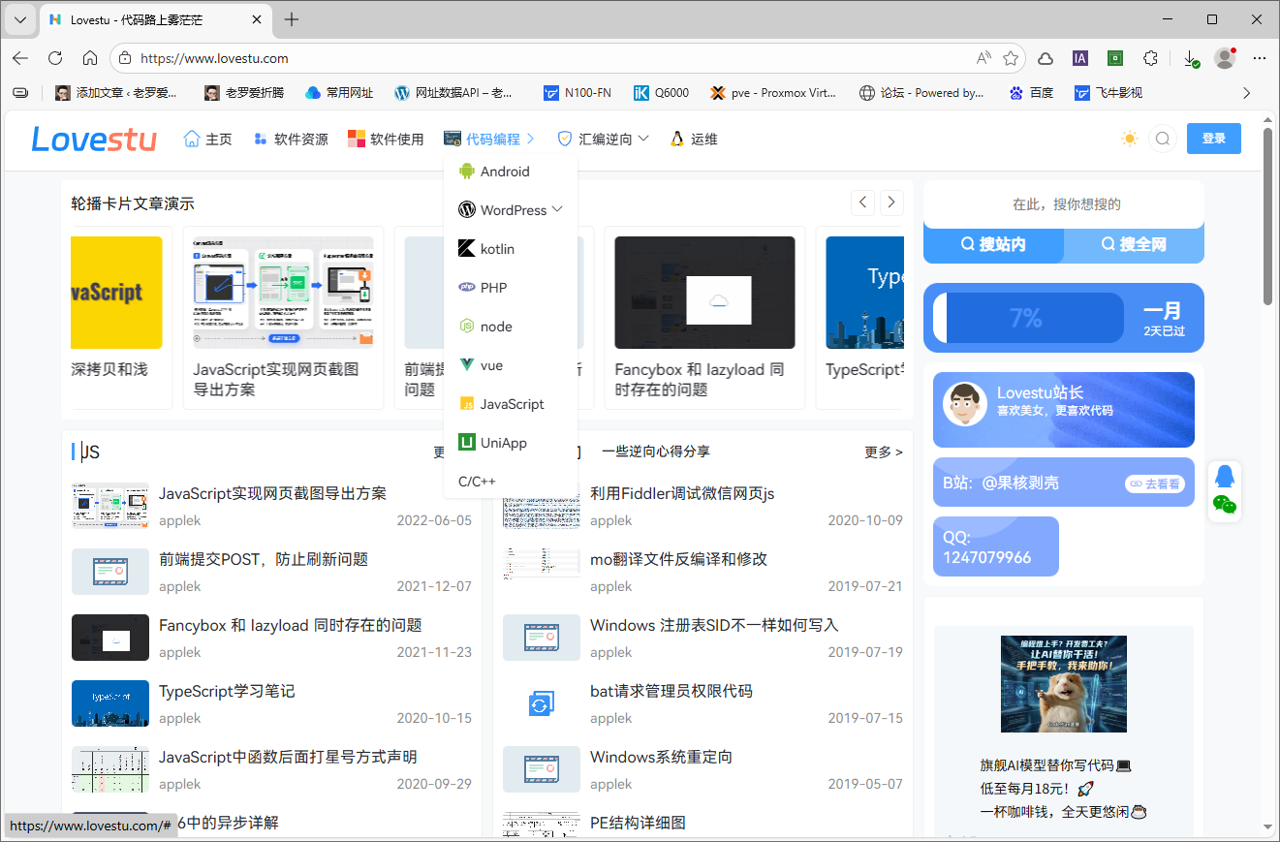The height and width of the screenshot is (842, 1280).
Task: Expand the bookmarks bar overflow chevron
Action: pyautogui.click(x=1246, y=93)
